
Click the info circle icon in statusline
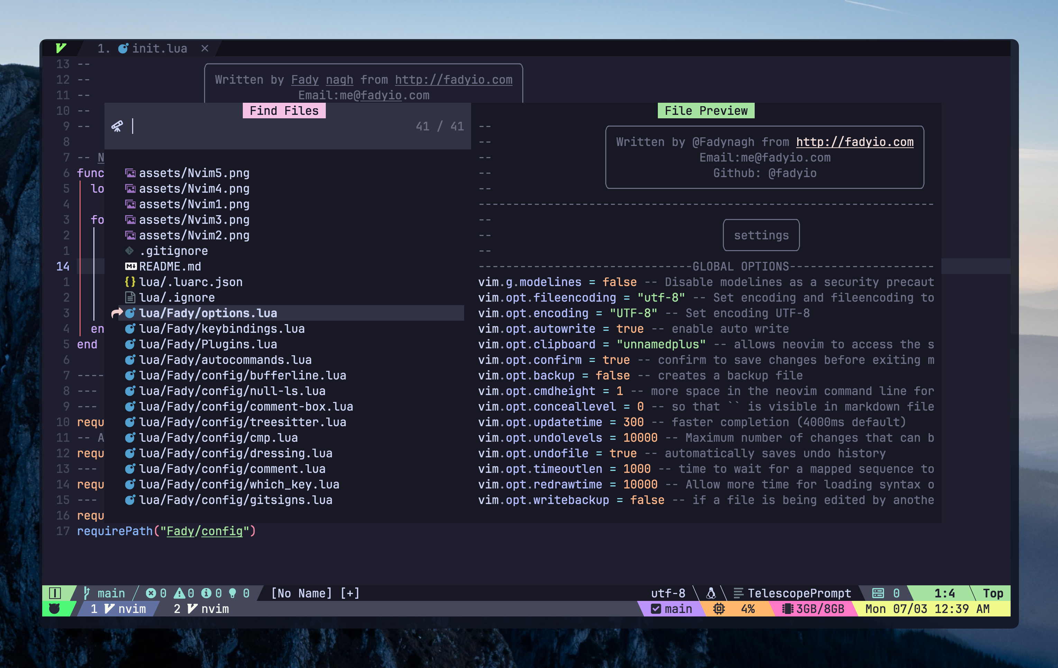(x=206, y=593)
